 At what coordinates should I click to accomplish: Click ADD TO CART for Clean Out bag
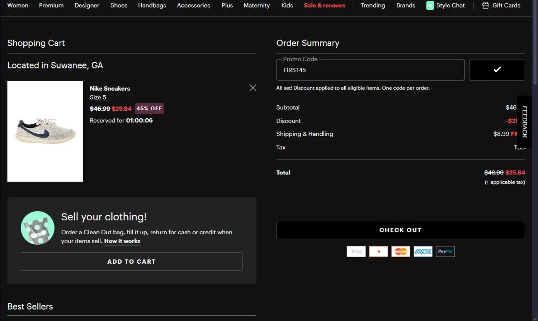tap(132, 262)
